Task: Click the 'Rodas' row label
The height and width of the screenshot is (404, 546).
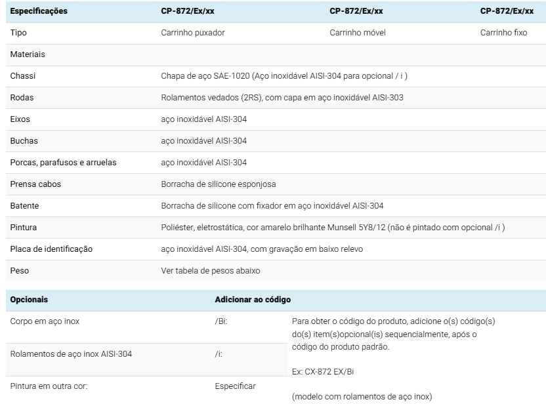Action: pyautogui.click(x=22, y=98)
